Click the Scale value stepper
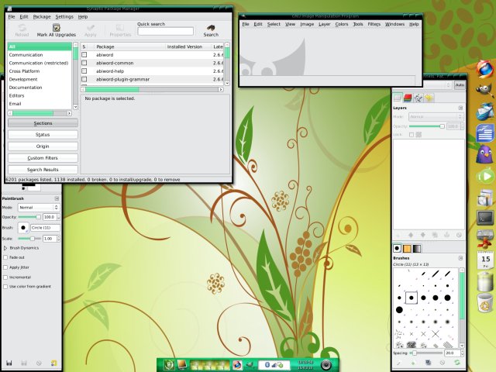 tap(59, 239)
